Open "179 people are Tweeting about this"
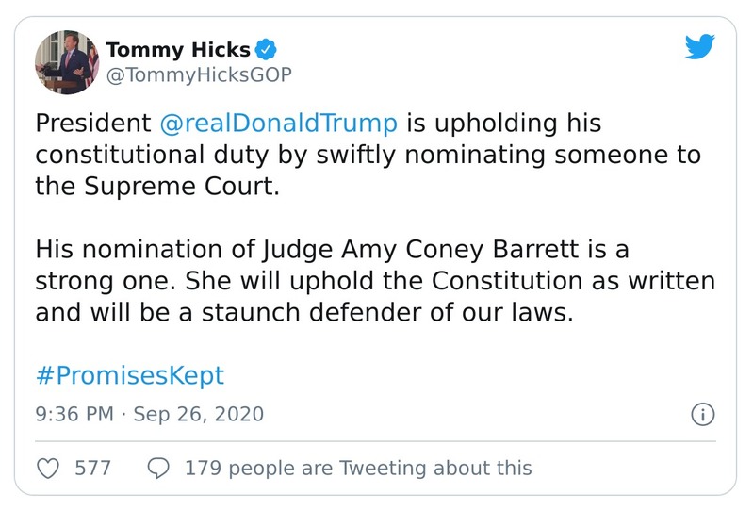The width and height of the screenshot is (753, 511). 358,468
